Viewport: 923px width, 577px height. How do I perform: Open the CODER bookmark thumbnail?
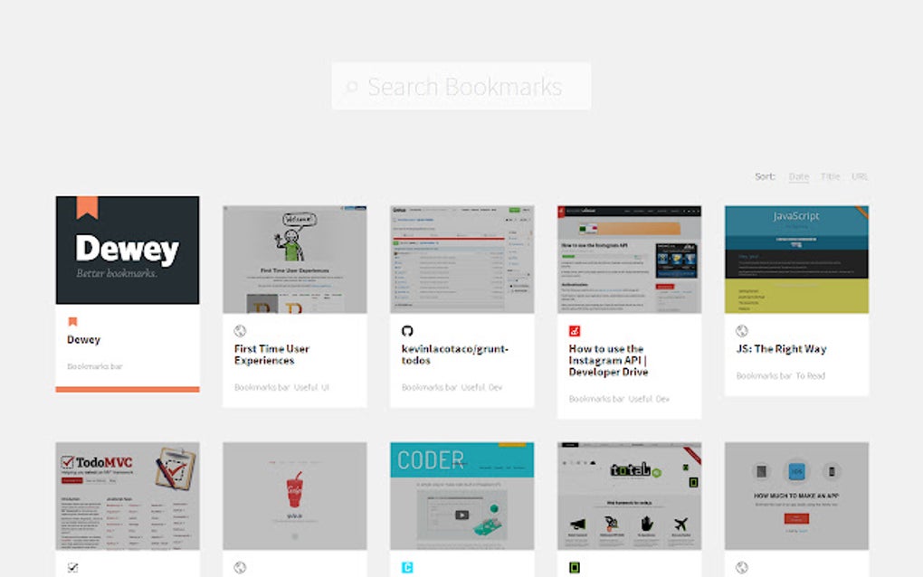coord(462,496)
